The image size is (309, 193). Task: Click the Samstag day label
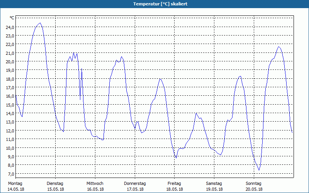tap(214, 184)
